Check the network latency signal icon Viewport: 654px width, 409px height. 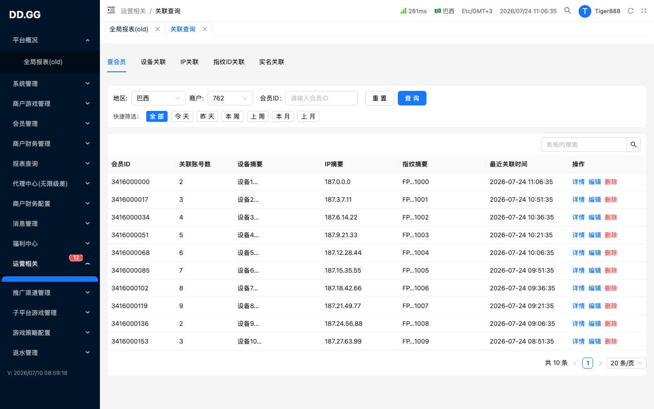pyautogui.click(x=403, y=10)
